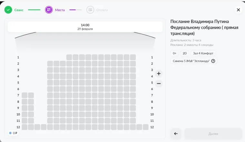Open the question mark help next to Эспланада
245x142 pixels.
click(x=213, y=61)
